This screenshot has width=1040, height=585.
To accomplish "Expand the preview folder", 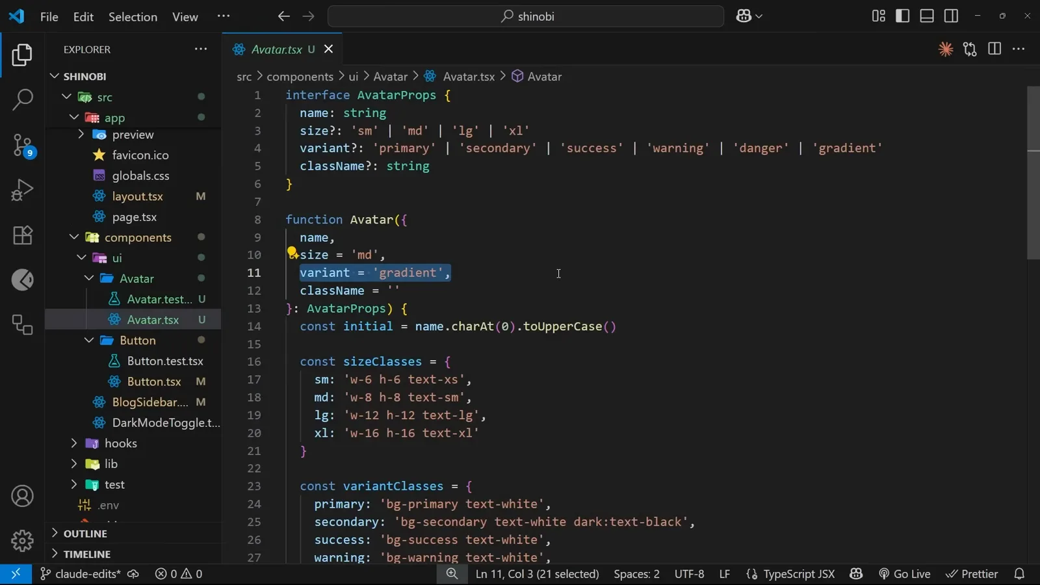I will [x=133, y=135].
